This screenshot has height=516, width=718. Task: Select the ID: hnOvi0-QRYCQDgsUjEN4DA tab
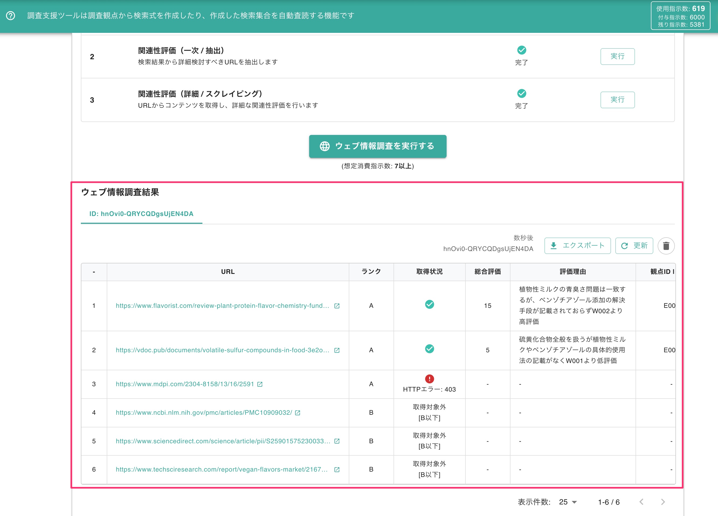141,214
